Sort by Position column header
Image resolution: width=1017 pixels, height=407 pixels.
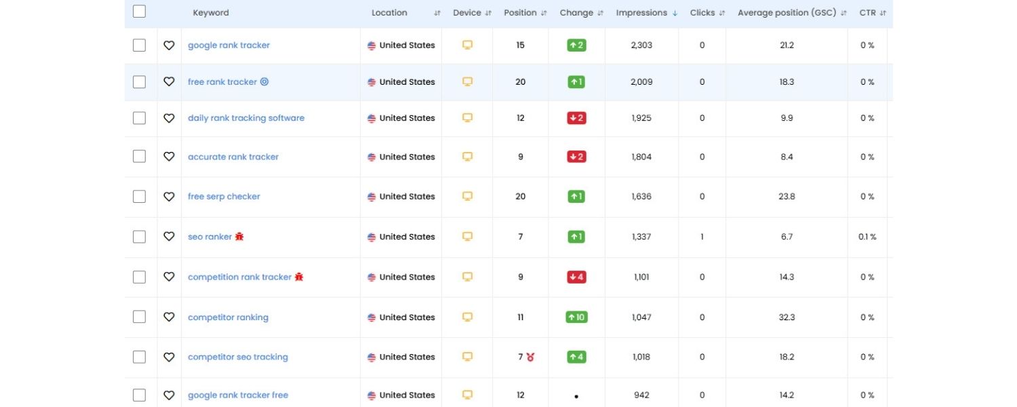tap(525, 13)
